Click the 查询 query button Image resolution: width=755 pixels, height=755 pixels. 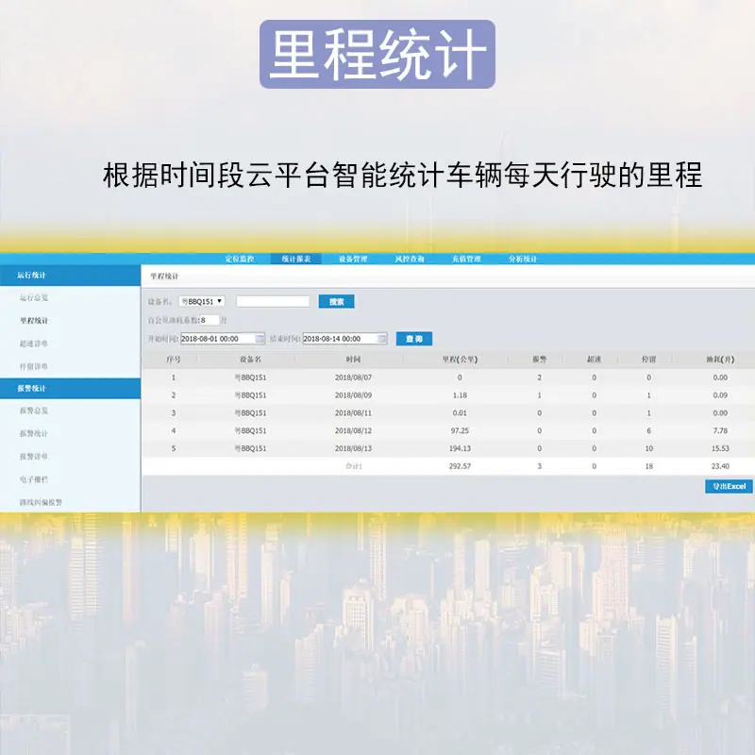[x=414, y=339]
